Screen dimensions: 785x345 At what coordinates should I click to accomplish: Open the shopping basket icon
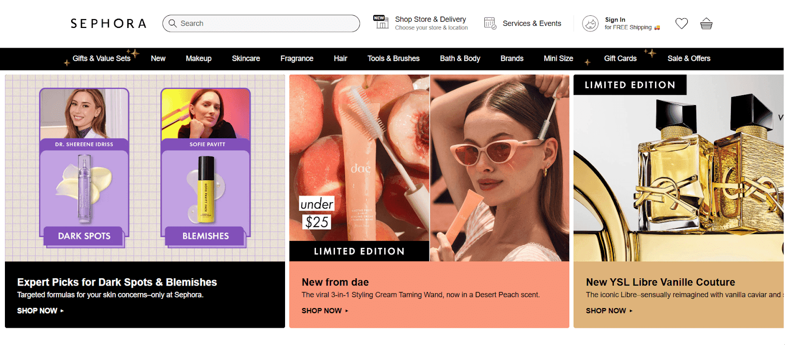click(706, 24)
